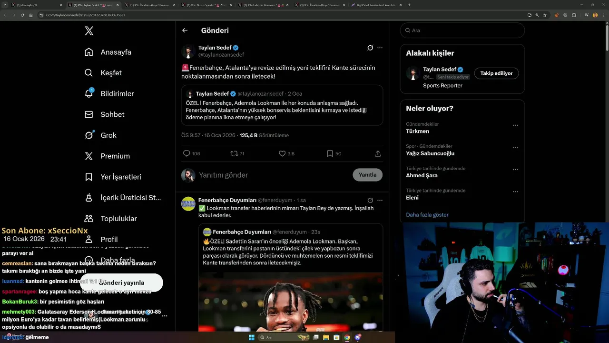The image size is (609, 343).
Task: Open Anasayfa from the sidebar
Action: click(108, 52)
